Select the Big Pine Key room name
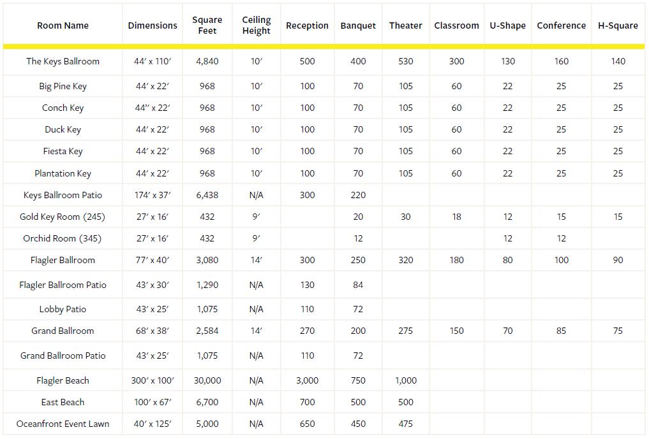 click(x=63, y=86)
